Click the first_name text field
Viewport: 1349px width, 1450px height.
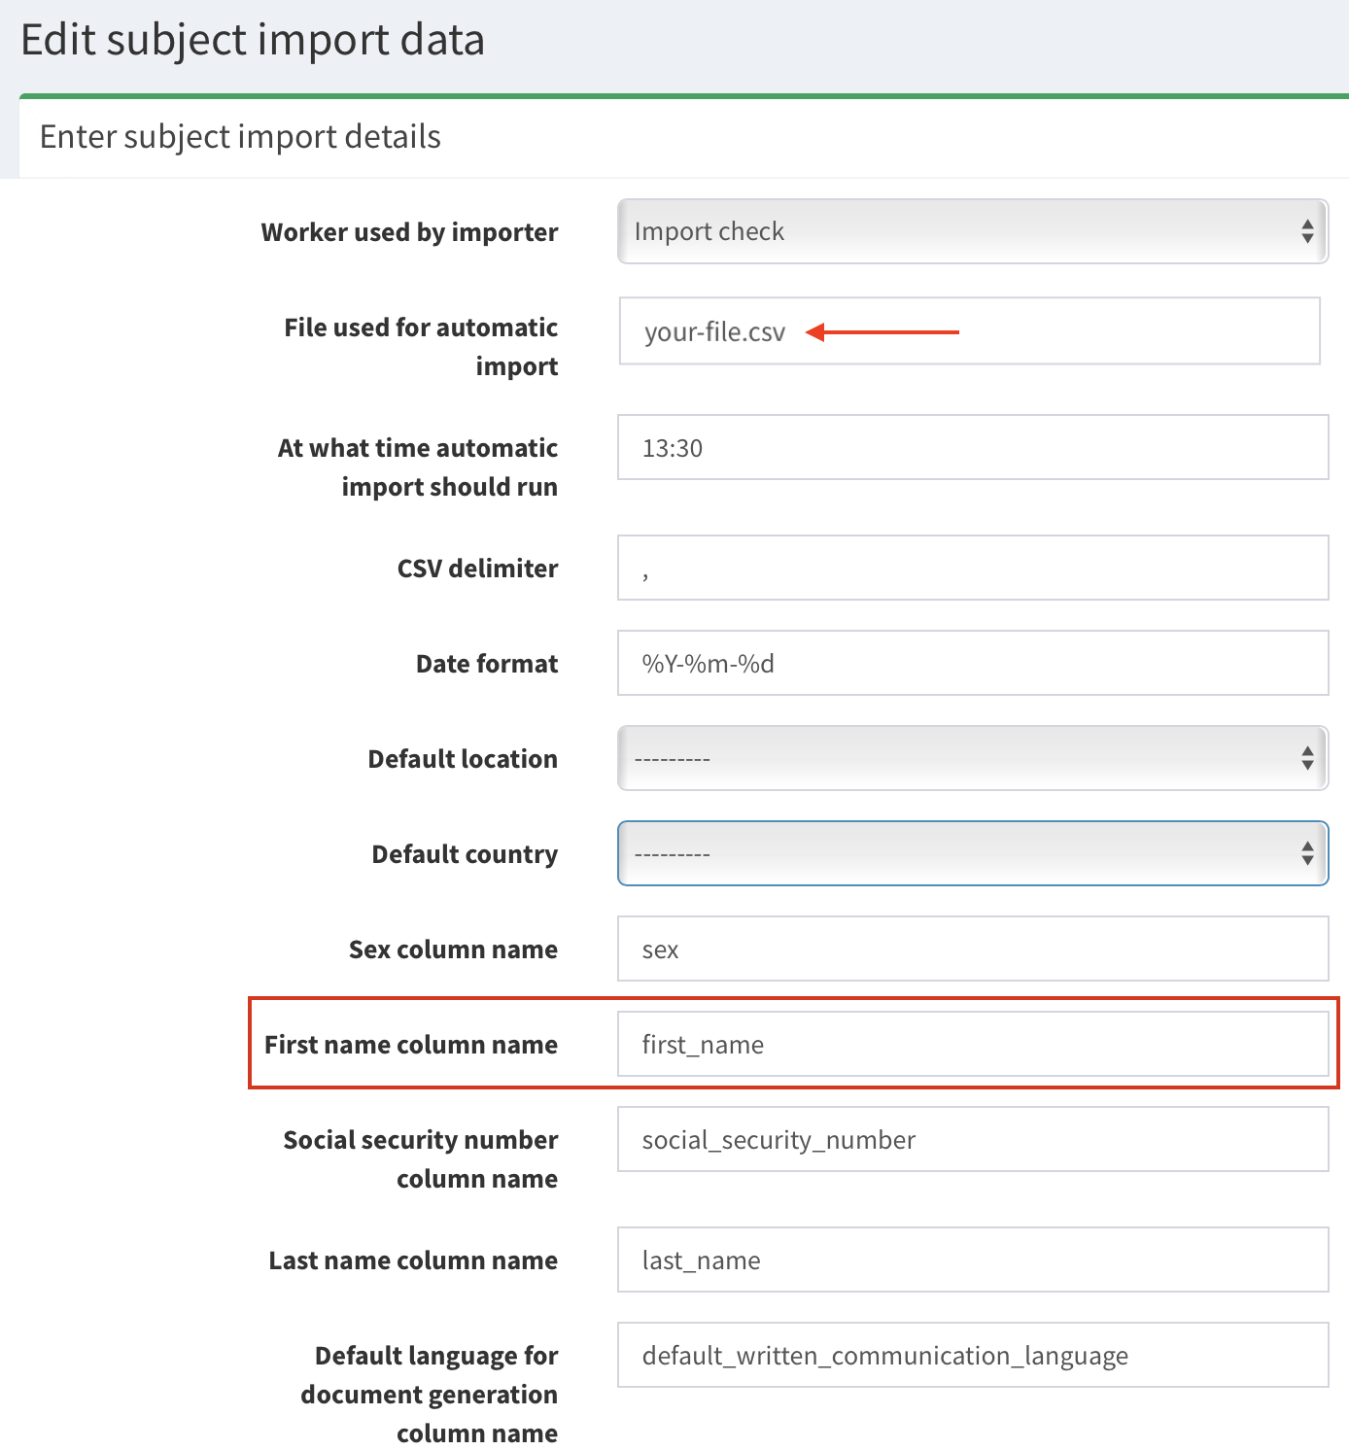pyautogui.click(x=972, y=1044)
